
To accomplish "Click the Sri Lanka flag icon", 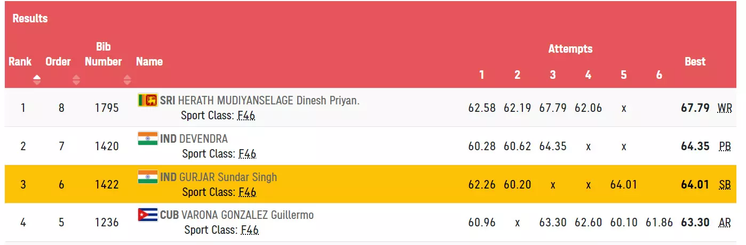I will pos(148,100).
